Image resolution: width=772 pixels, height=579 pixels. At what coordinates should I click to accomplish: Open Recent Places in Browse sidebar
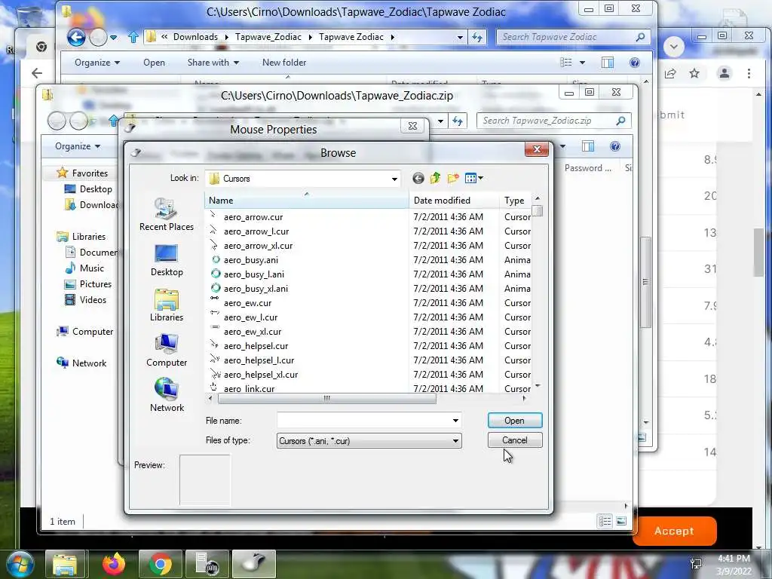coord(167,215)
